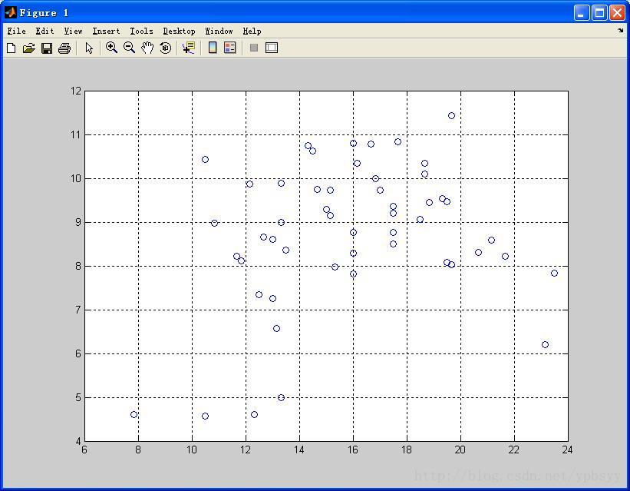Viewport: 630px width, 491px height.
Task: Click the MATLAB logo in title bar
Action: point(11,12)
